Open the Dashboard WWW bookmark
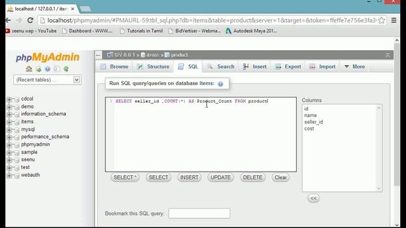Screen dimensions: 406x228 [x=88, y=31]
